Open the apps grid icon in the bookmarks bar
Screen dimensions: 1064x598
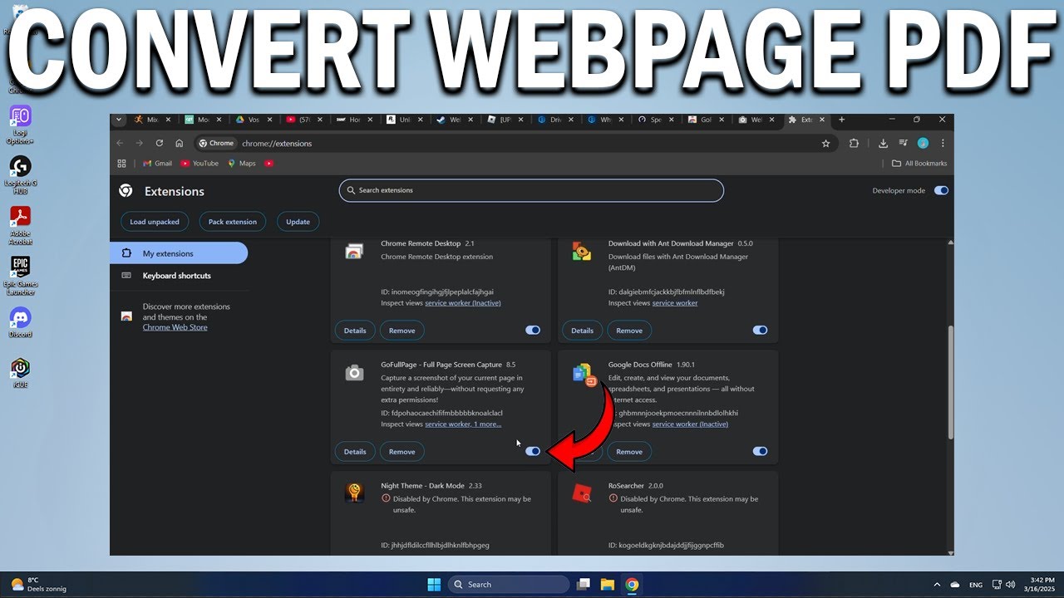pyautogui.click(x=121, y=164)
